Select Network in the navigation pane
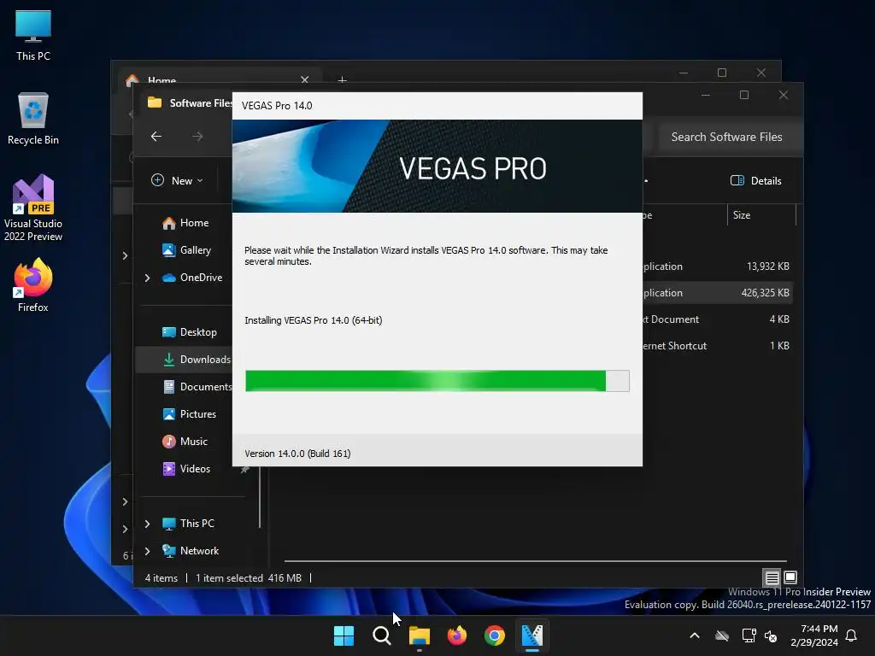 (x=191, y=551)
